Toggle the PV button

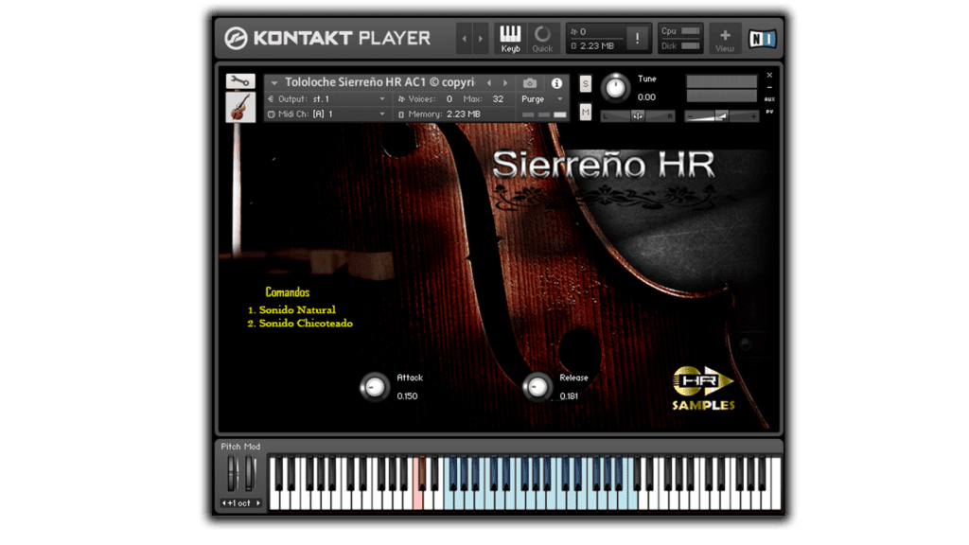click(x=769, y=112)
